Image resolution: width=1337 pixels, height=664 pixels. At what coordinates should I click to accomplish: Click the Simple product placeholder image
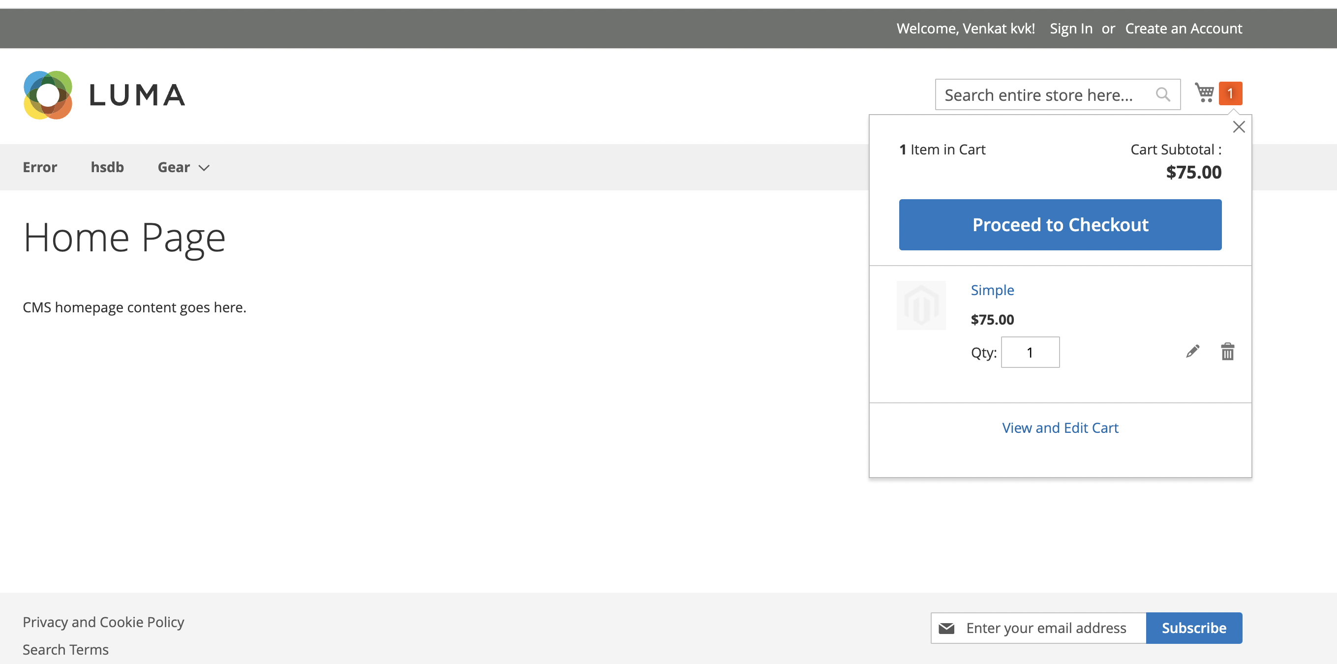[x=921, y=305]
